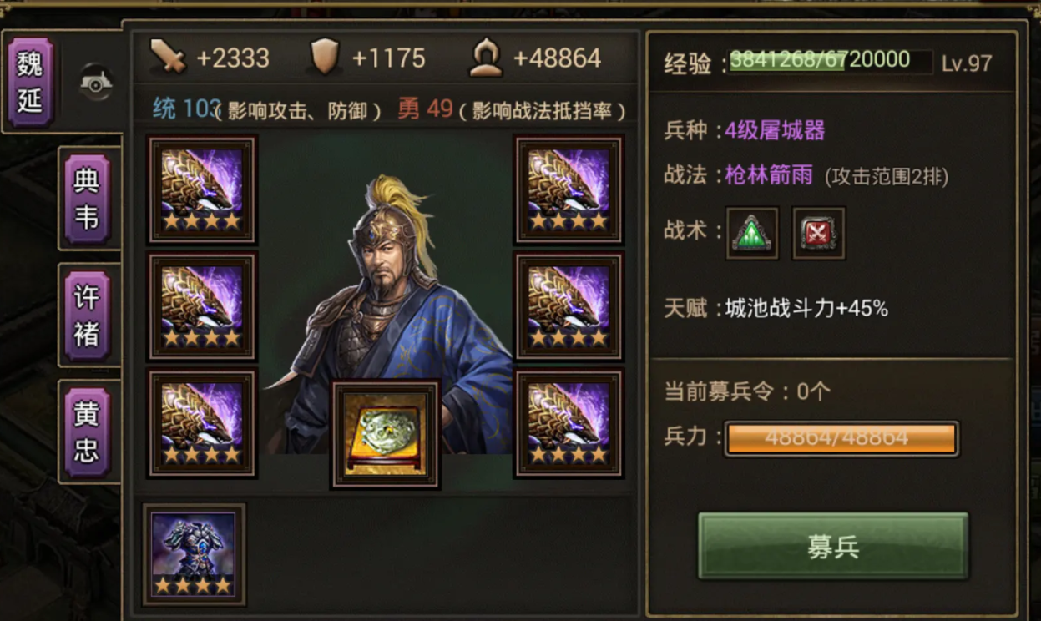
Task: Select the 魏延 general tab
Action: click(x=30, y=81)
